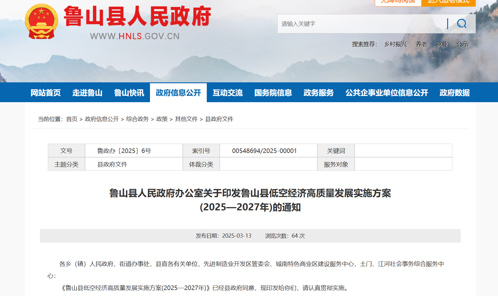
Task: Open 互动交流 navigation item
Action: tap(228, 93)
